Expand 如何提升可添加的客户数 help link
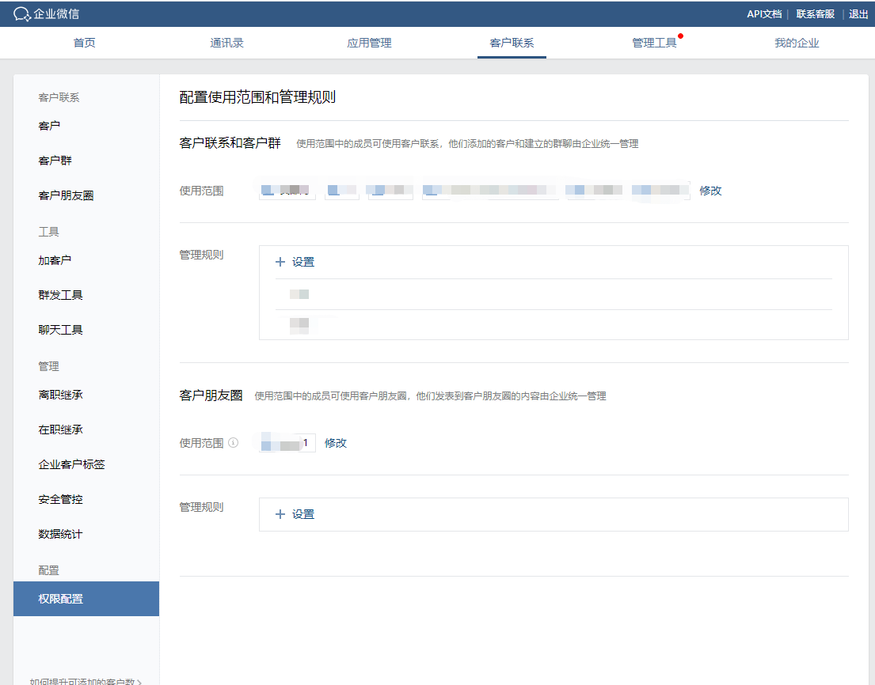 [86, 680]
